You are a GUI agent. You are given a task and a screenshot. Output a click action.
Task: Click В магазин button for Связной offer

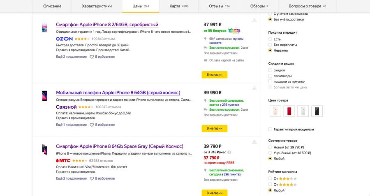pyautogui.click(x=215, y=128)
